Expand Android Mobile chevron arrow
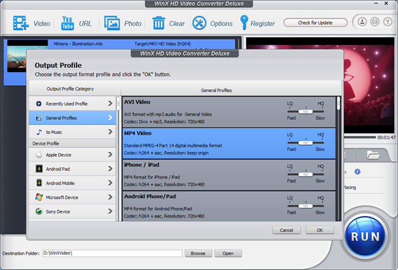 [x=110, y=183]
